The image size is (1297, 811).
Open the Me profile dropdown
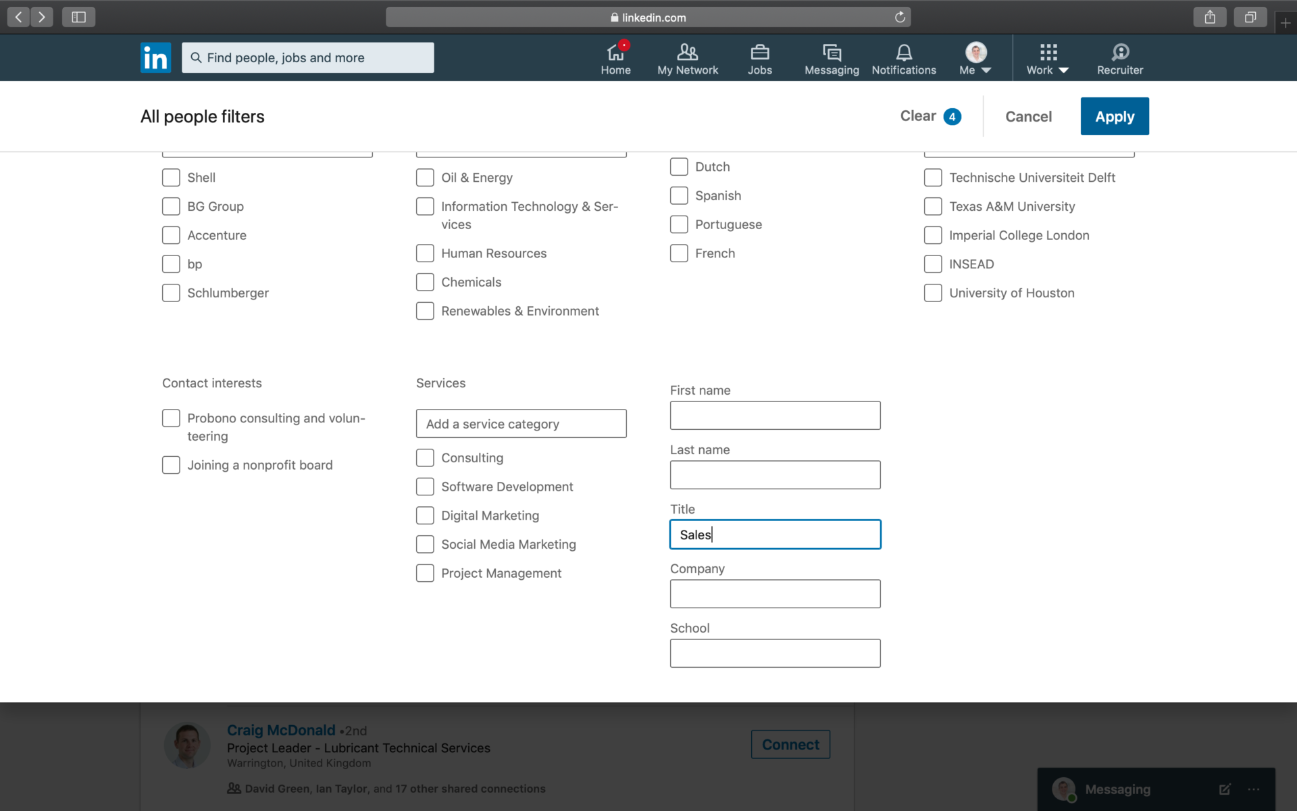tap(975, 57)
